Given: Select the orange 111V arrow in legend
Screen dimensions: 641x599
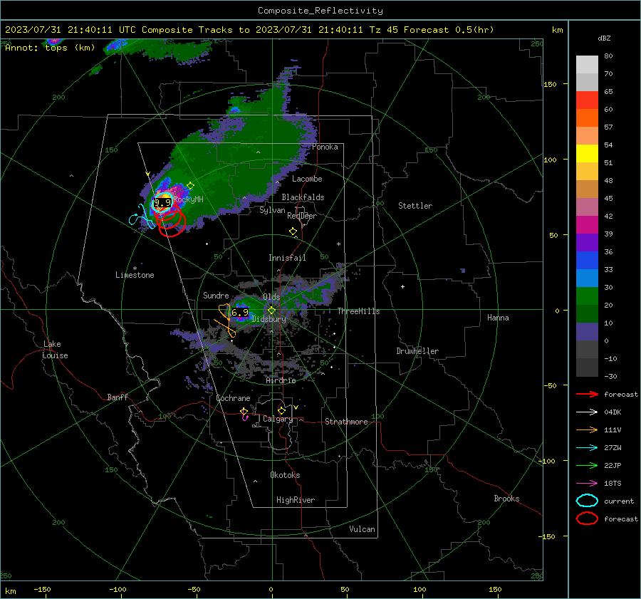Looking at the screenshot, I should (587, 429).
